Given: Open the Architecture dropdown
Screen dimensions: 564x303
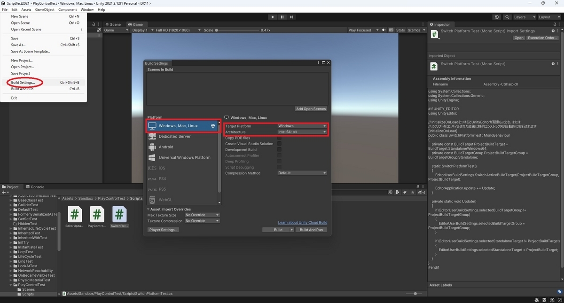Looking at the screenshot, I should (302, 132).
